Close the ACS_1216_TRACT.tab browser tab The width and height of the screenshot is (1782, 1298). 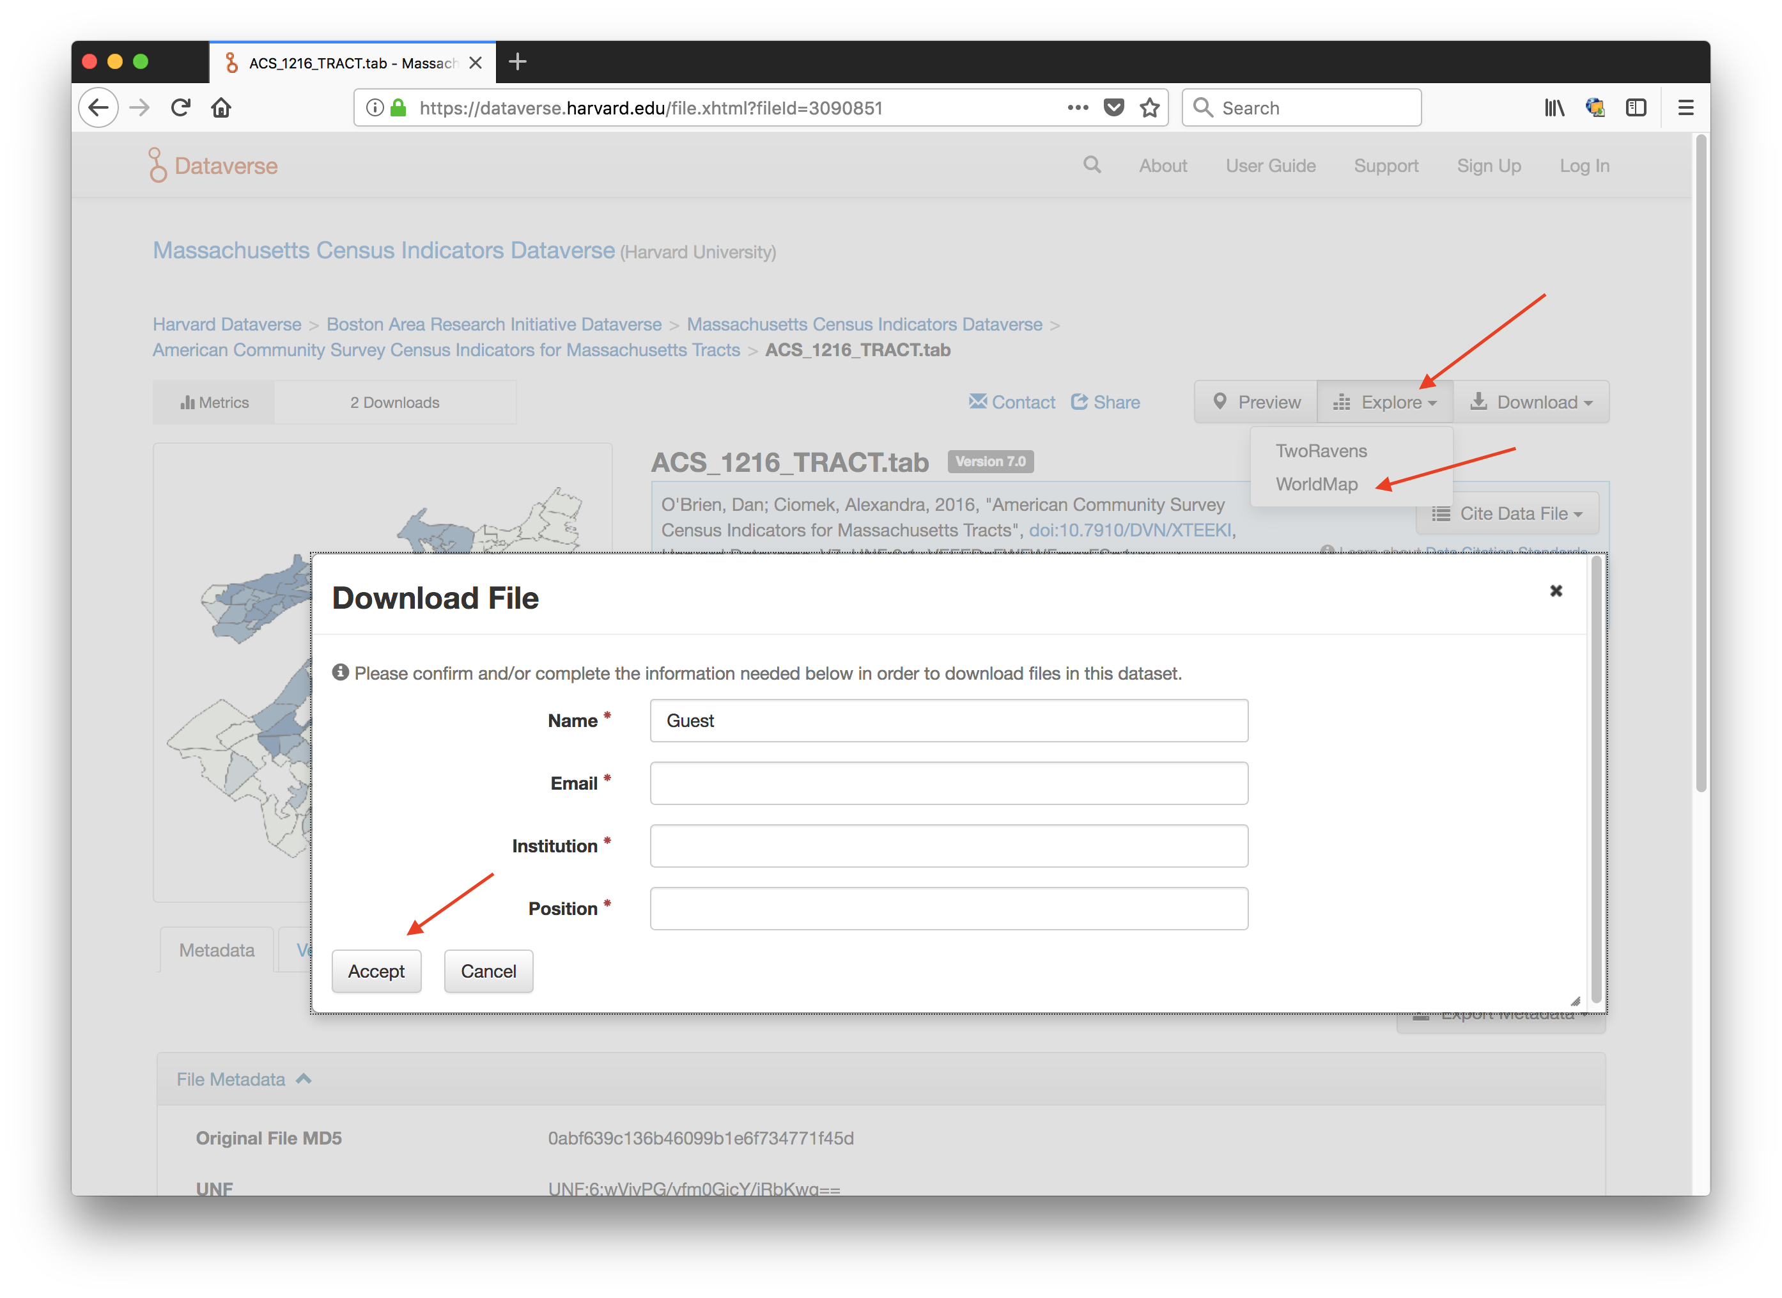pyautogui.click(x=476, y=63)
